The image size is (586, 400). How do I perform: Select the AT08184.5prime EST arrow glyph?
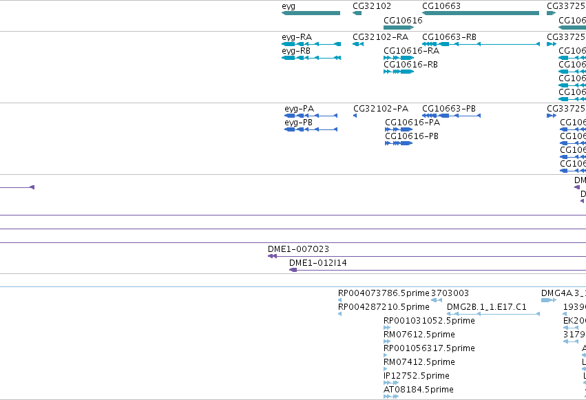coord(391,397)
